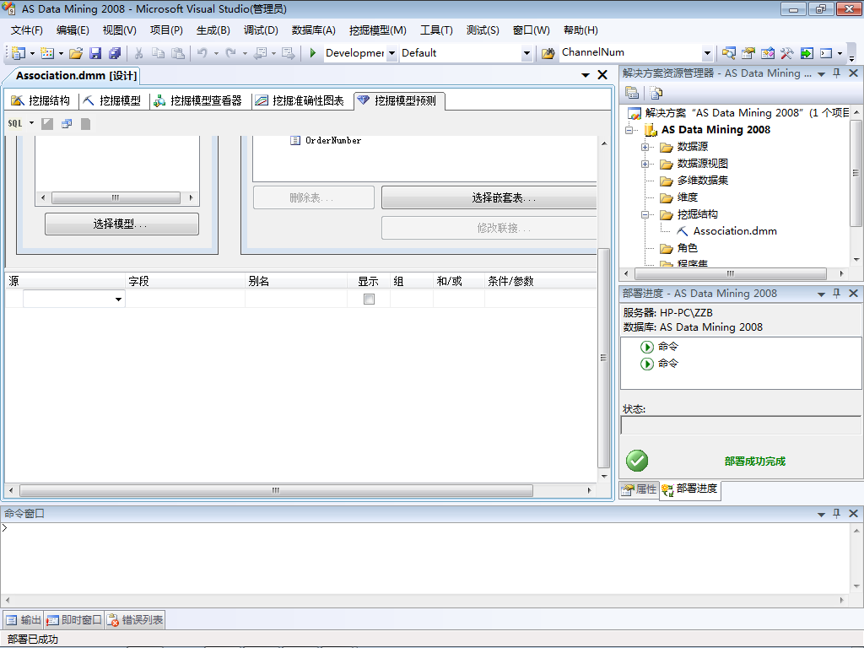Open the 数据库(A) menu
The height and width of the screenshot is (648, 864).
(314, 30)
